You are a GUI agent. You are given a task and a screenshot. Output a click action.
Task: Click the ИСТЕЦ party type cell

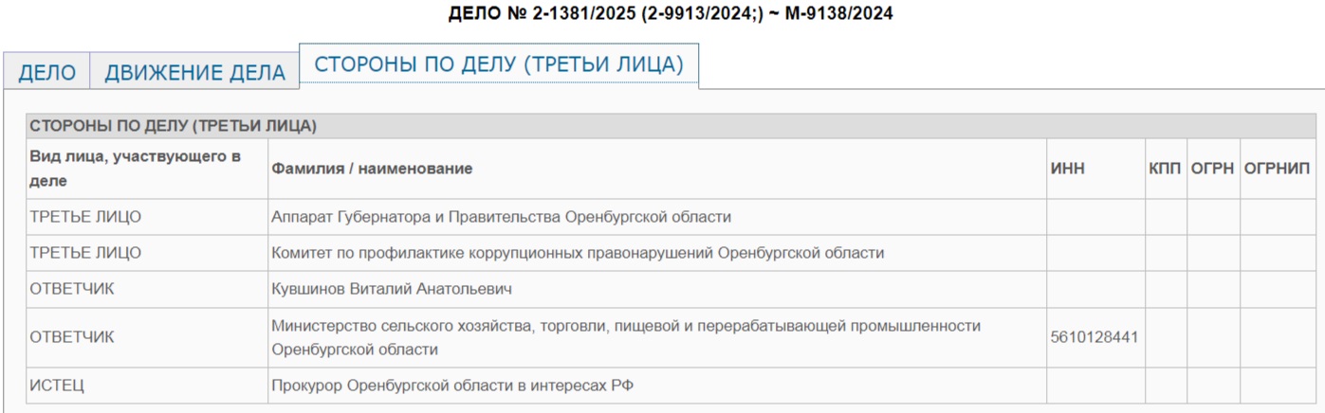[x=58, y=386]
